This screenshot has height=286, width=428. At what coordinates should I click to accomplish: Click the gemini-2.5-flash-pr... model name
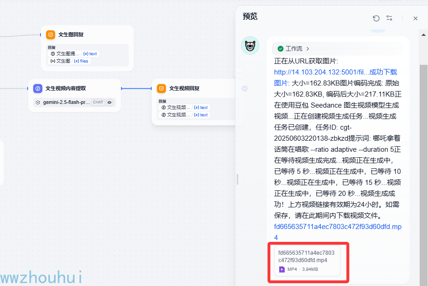66,102
